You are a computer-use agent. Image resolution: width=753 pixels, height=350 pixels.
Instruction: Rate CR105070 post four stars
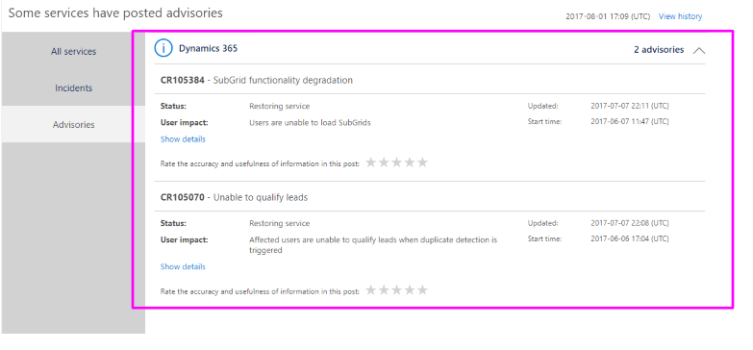click(x=410, y=290)
